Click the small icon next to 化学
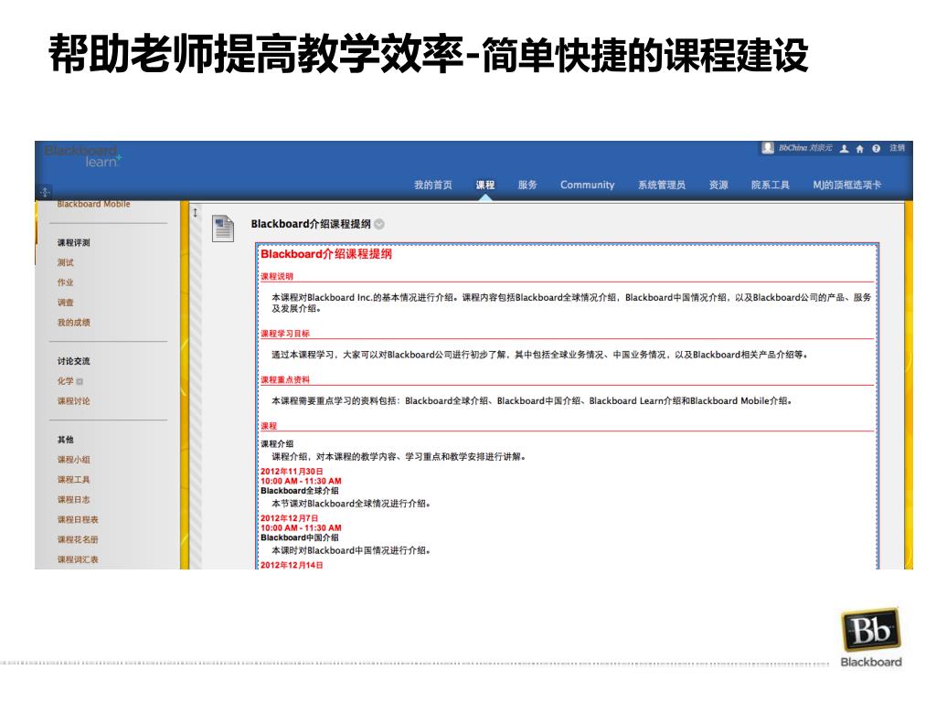The width and height of the screenshot is (936, 702). click(80, 381)
